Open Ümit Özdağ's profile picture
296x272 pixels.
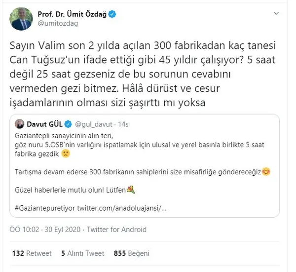21,19
